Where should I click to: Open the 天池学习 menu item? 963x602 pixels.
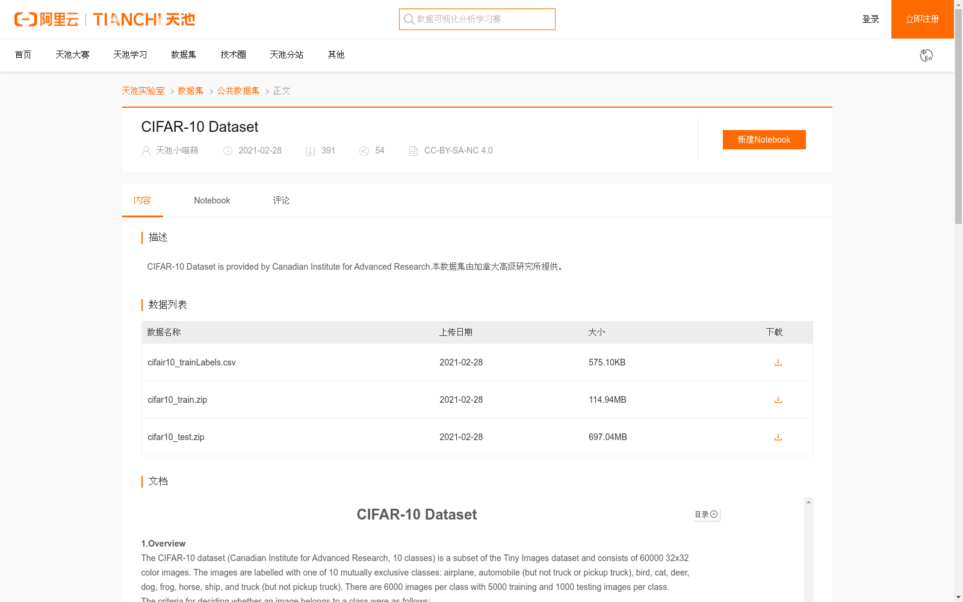(130, 55)
